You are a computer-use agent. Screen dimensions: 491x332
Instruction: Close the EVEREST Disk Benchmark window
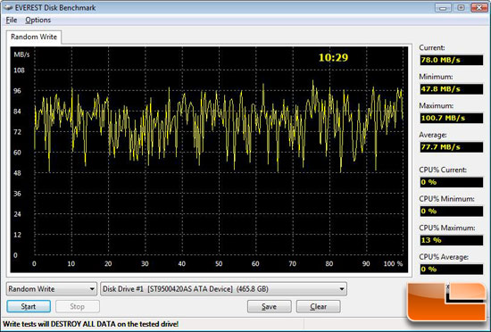(x=479, y=8)
